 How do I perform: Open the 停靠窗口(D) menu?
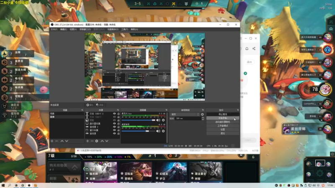pos(85,29)
